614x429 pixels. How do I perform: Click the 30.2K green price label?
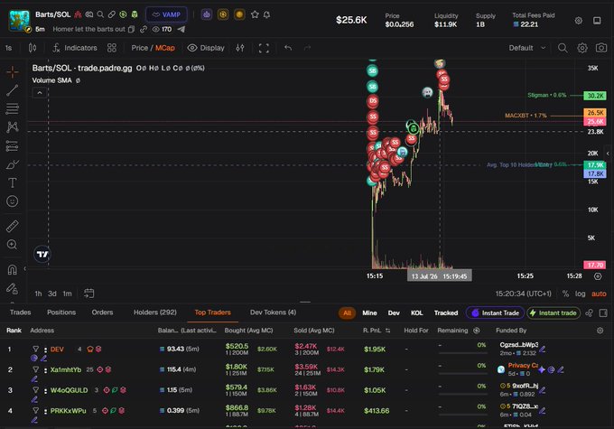595,96
